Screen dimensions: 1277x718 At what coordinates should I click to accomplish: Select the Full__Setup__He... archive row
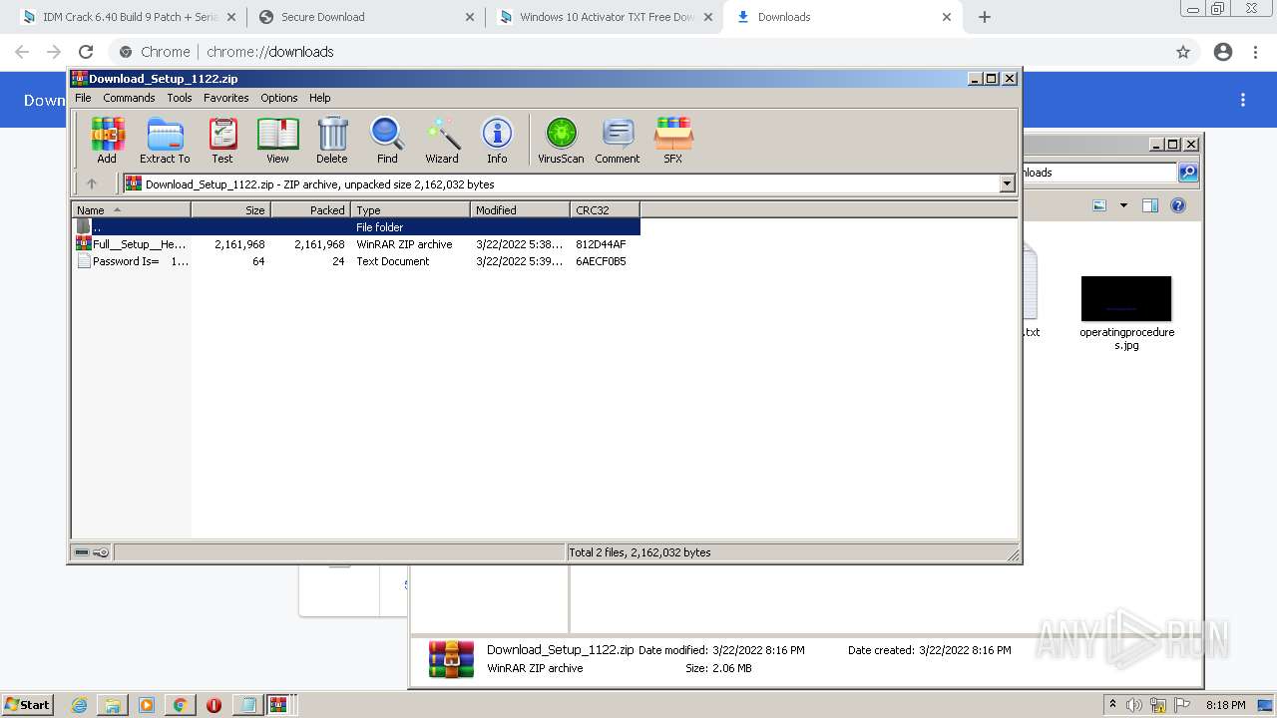pyautogui.click(x=356, y=244)
